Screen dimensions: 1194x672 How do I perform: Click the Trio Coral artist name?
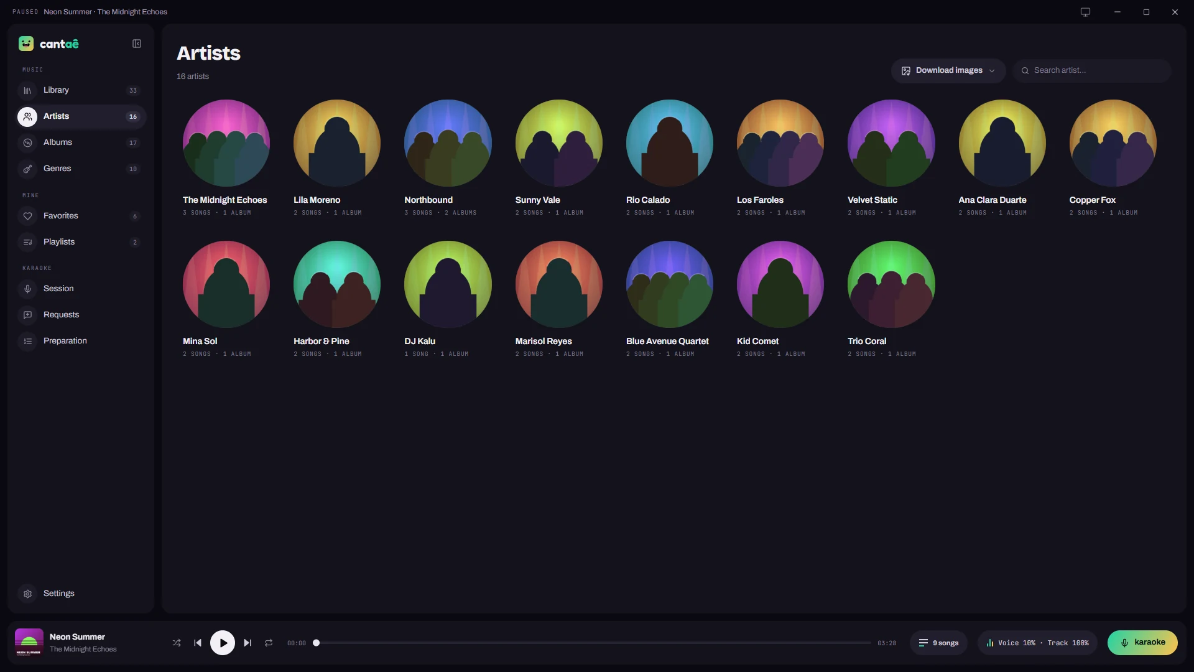867,341
